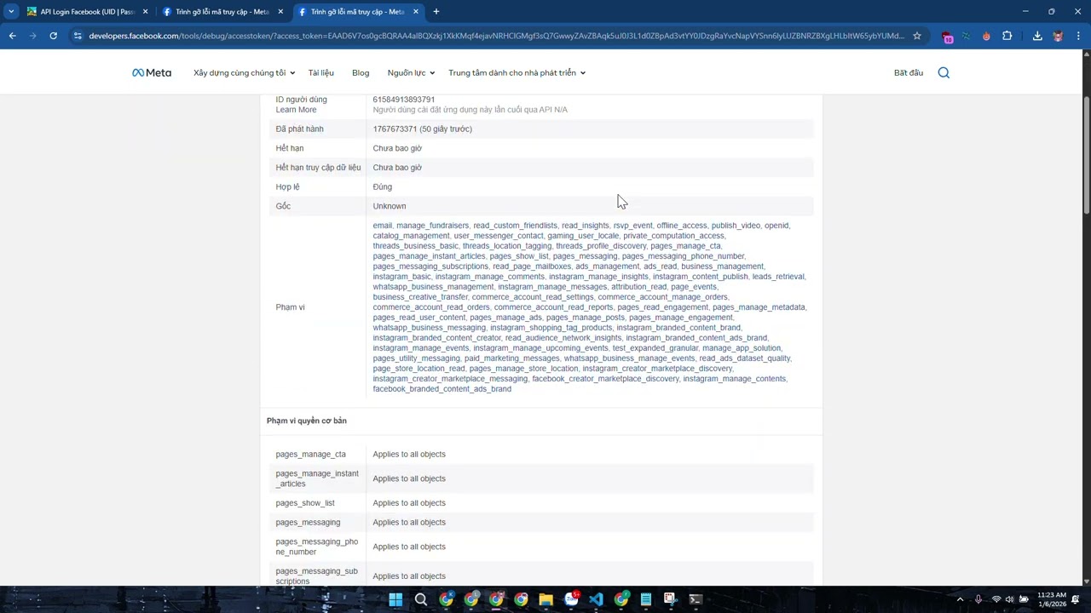Click the site info icon in address bar
Screen dimensions: 1091x613
click(x=78, y=36)
